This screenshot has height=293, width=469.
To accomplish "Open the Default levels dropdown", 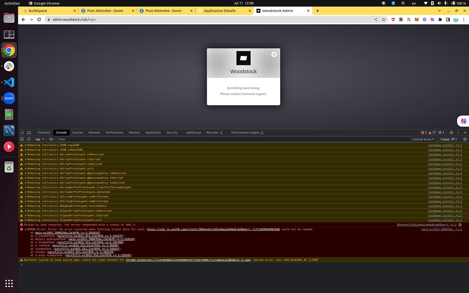I will pyautogui.click(x=424, y=139).
